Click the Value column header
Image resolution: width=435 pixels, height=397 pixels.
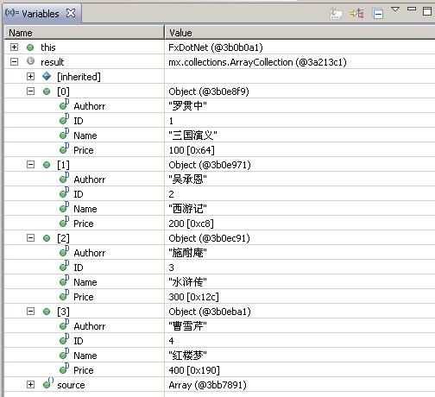pos(299,33)
